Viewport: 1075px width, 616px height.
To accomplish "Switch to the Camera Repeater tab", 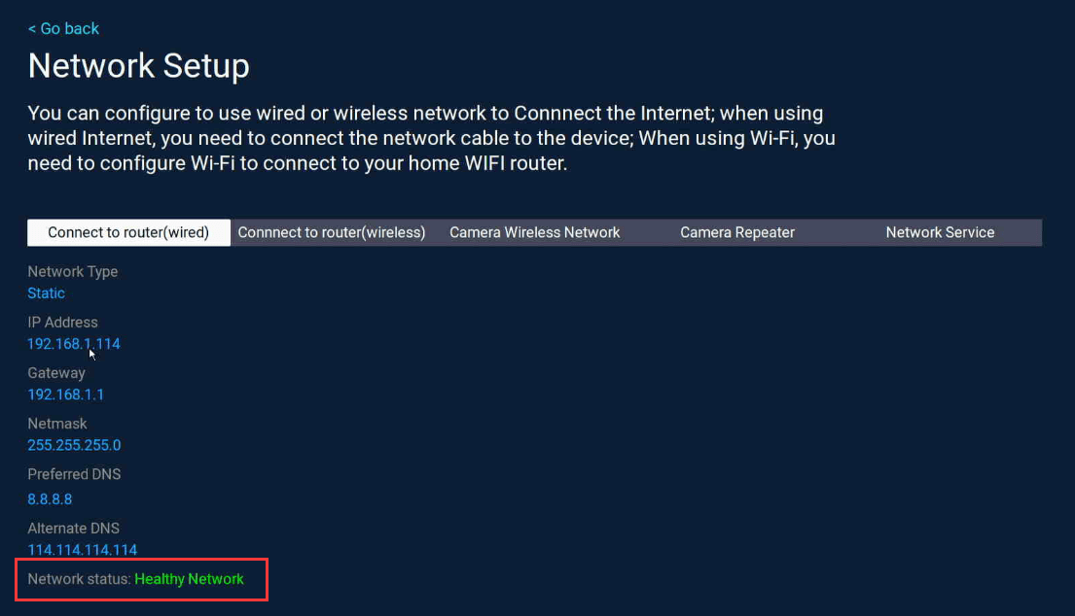I will click(737, 232).
